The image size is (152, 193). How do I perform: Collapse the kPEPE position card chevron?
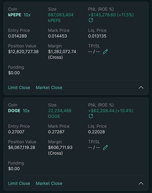click(141, 87)
